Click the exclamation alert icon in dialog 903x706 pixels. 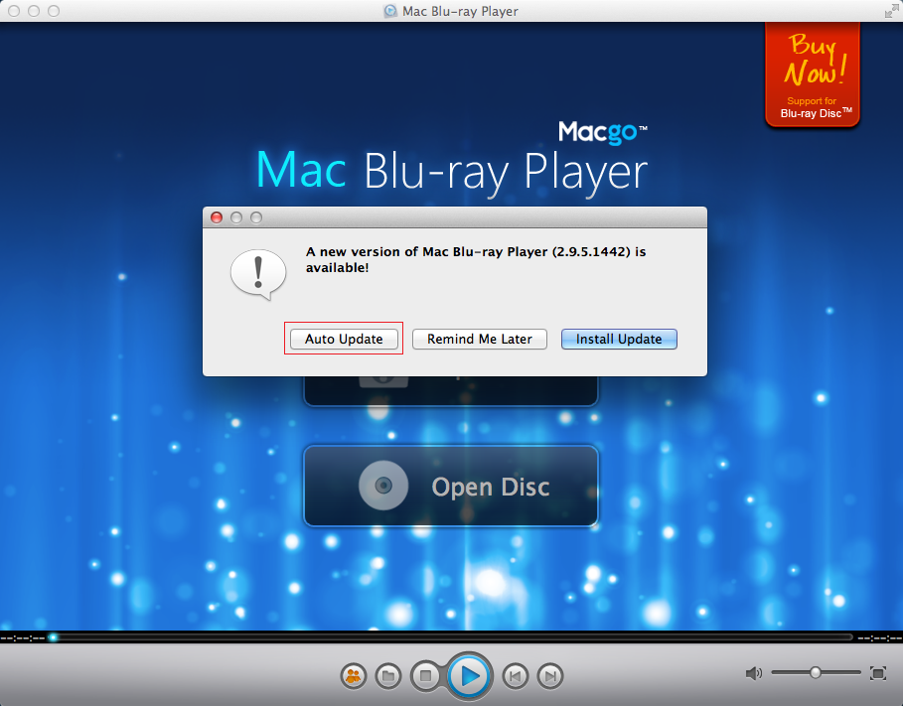click(x=257, y=271)
